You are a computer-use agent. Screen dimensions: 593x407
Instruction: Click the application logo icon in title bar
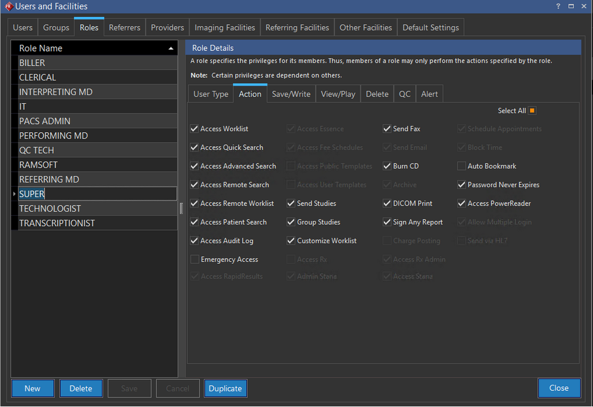(x=7, y=7)
